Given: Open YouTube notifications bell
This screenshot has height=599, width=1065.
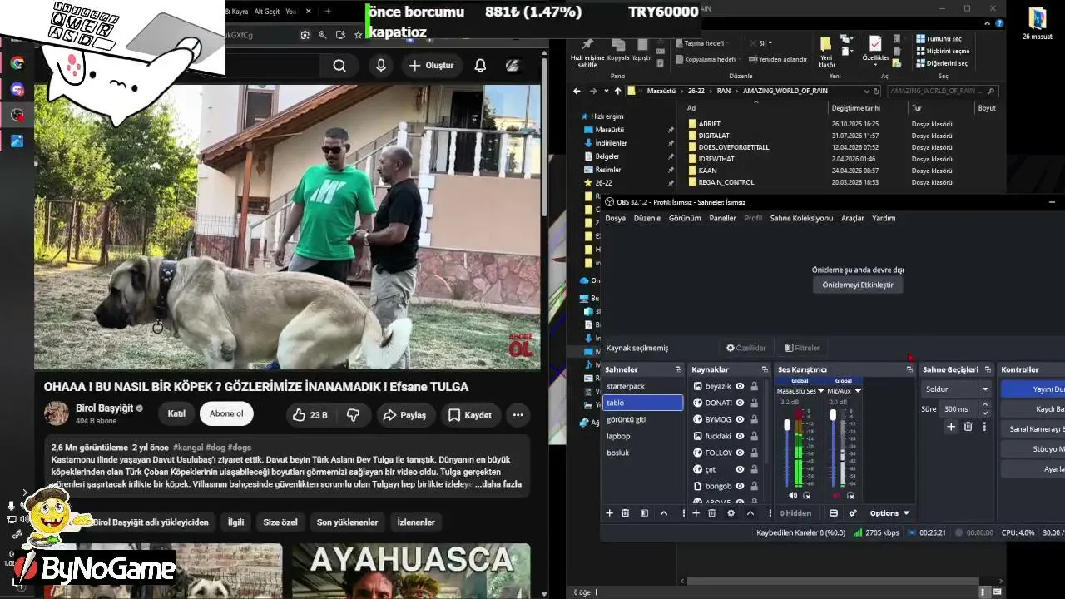Looking at the screenshot, I should coord(480,66).
